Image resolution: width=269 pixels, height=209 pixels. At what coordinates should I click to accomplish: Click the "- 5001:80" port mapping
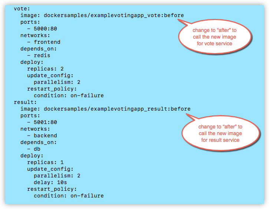(42, 122)
